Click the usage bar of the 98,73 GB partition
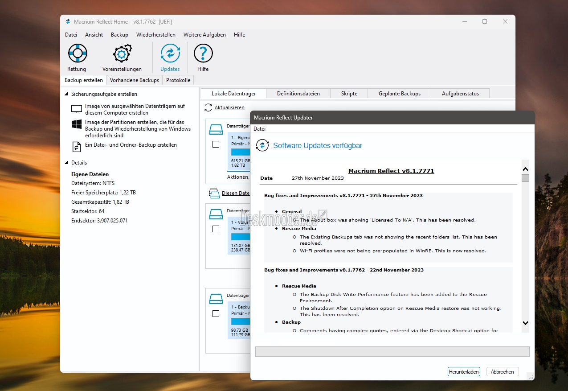The height and width of the screenshot is (391, 568). tap(241, 321)
